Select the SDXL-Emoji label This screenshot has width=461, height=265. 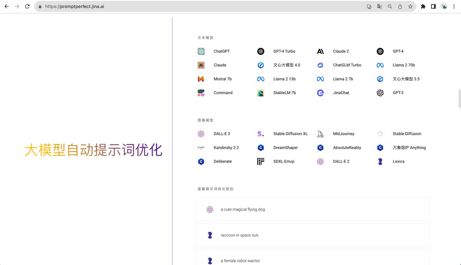tap(284, 162)
